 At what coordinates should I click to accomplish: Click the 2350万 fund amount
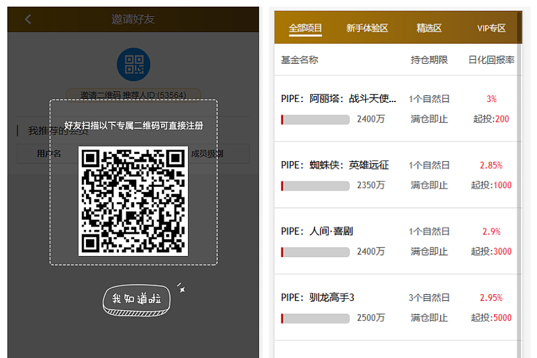click(371, 185)
